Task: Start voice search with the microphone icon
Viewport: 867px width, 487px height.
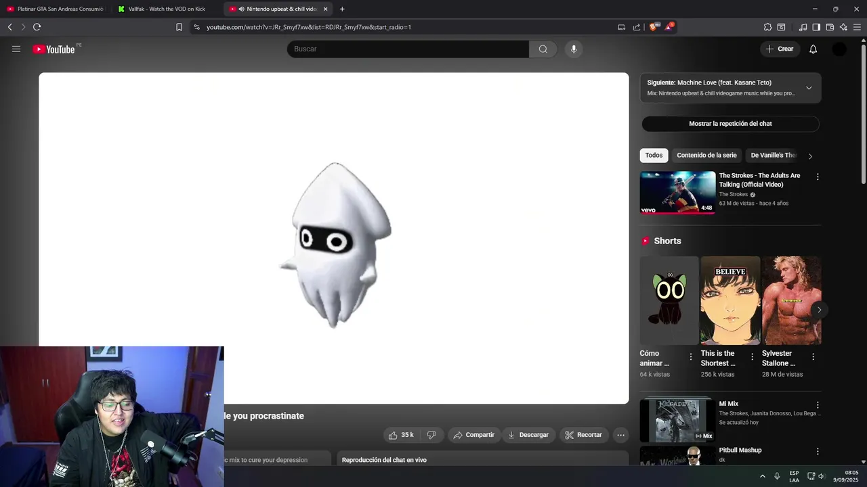Action: point(574,49)
